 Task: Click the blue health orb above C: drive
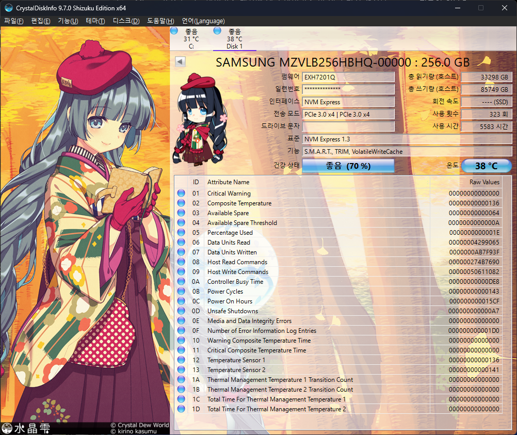pyautogui.click(x=174, y=31)
